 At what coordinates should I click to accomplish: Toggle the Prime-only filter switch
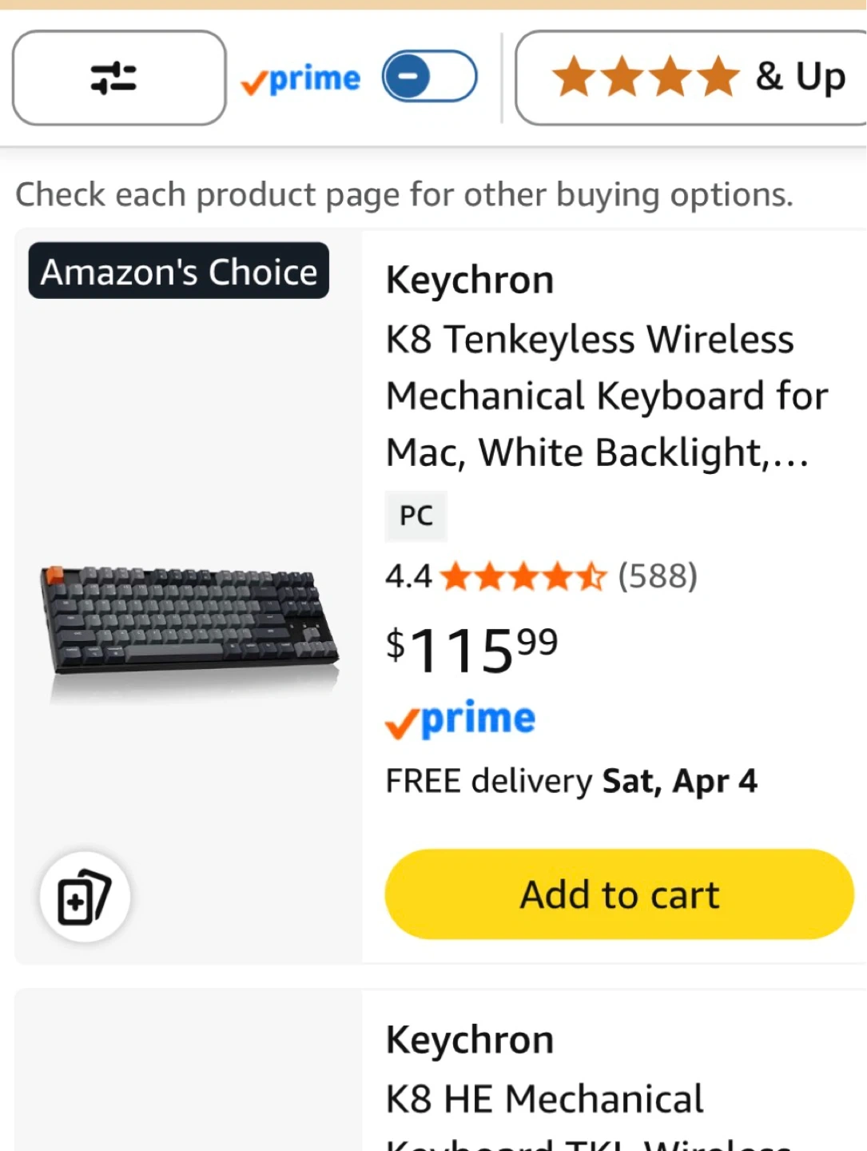pyautogui.click(x=429, y=77)
